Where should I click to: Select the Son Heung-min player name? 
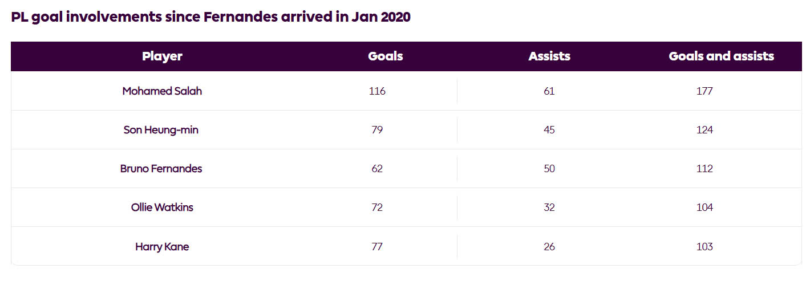point(161,130)
